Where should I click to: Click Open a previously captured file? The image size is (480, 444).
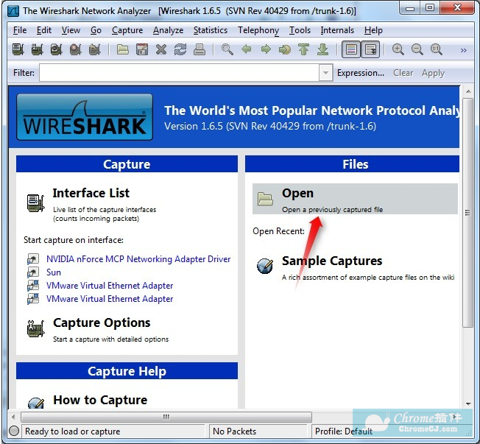(355, 199)
